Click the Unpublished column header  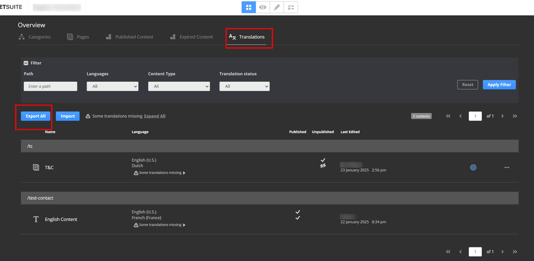click(x=323, y=132)
